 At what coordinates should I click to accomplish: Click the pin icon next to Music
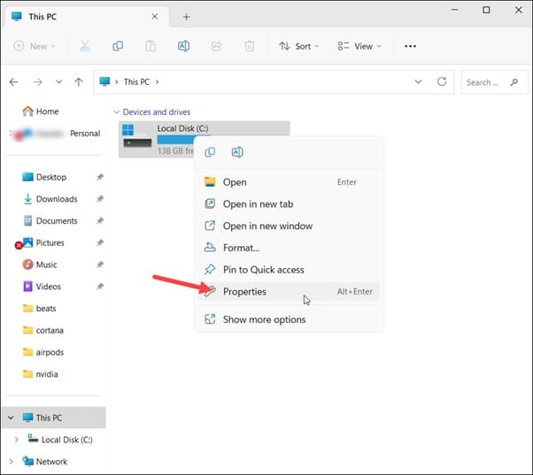coord(100,264)
